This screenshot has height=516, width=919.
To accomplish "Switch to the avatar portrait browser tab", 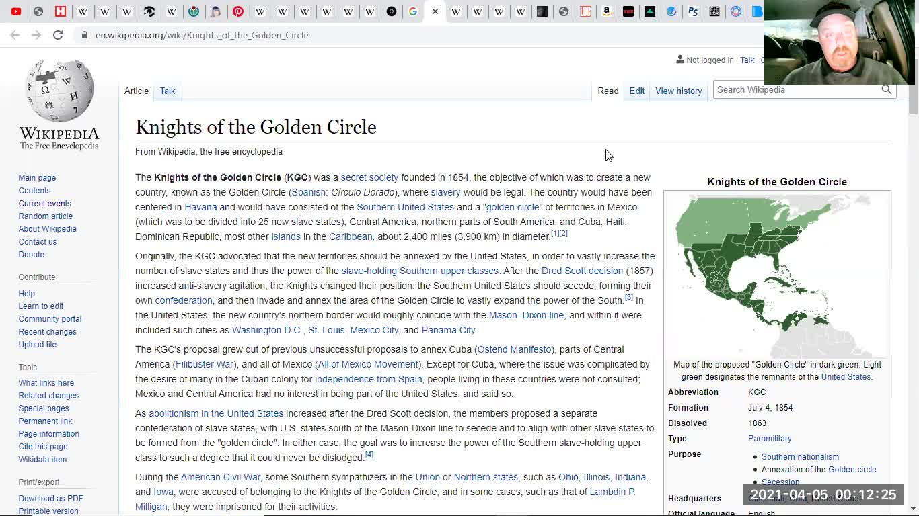I will point(215,11).
